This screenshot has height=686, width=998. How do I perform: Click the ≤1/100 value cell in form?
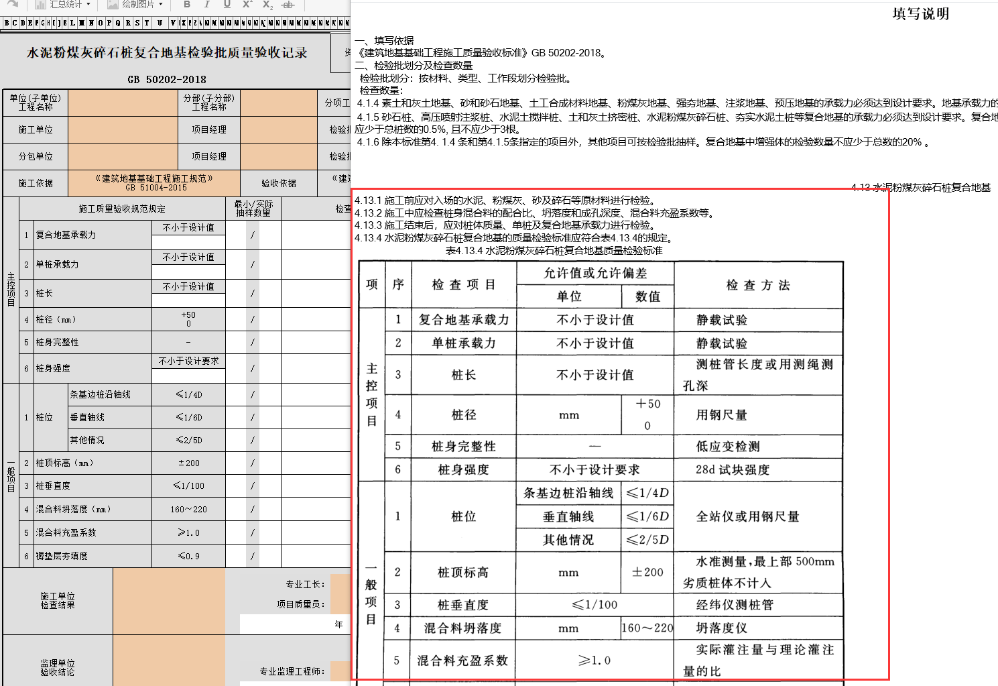point(188,485)
